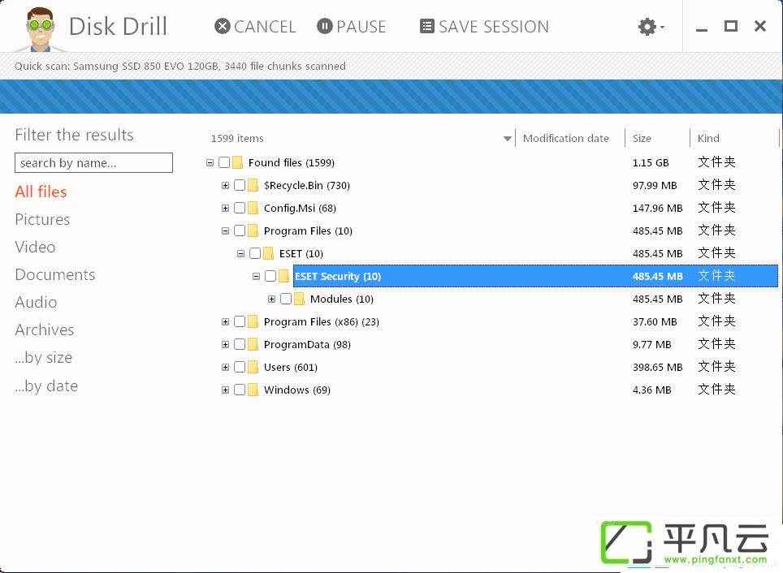Image resolution: width=783 pixels, height=573 pixels.
Task: Expand the Config.Msi node
Action: 225,208
